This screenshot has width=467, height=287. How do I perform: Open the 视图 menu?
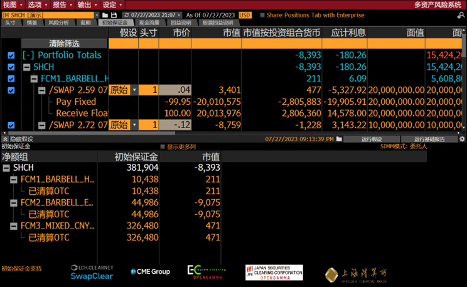pos(9,4)
